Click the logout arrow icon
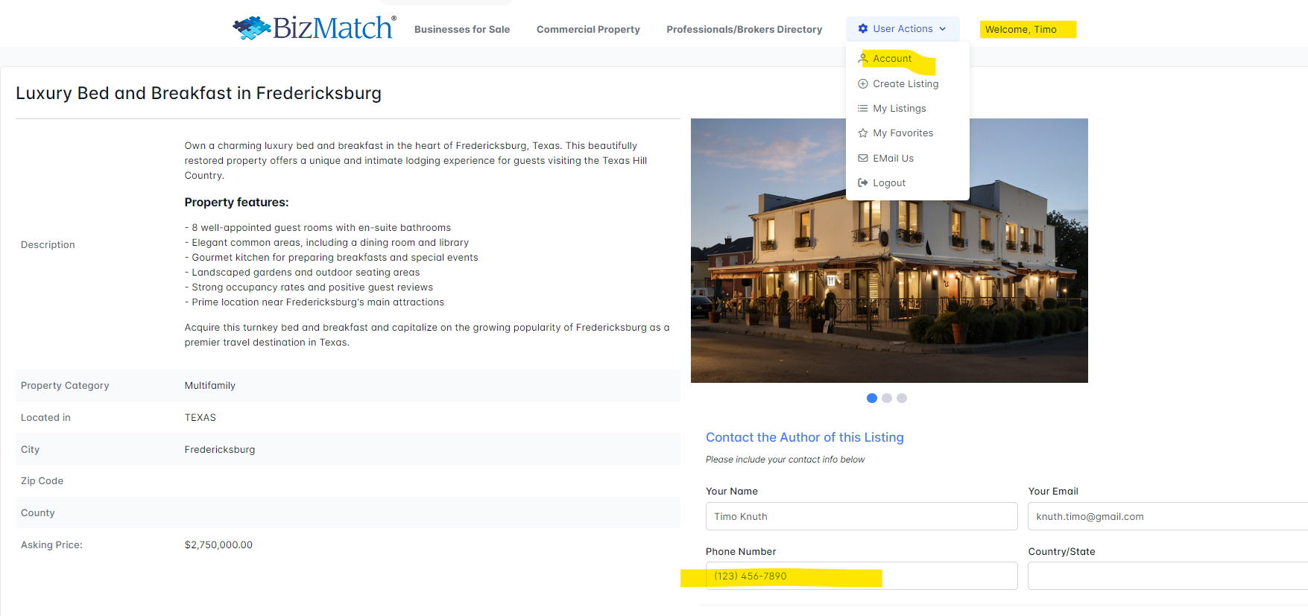The image size is (1308, 616). tap(863, 183)
